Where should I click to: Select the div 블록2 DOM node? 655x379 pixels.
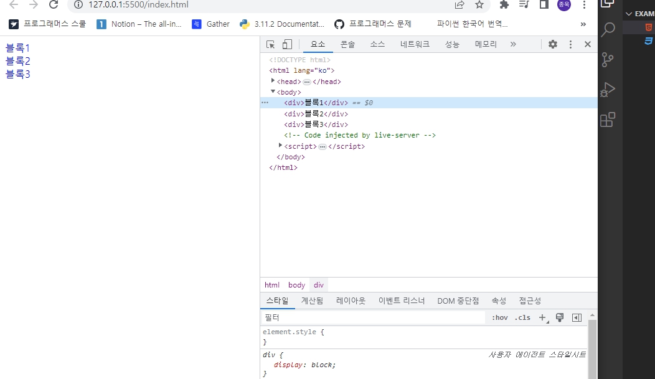[316, 114]
